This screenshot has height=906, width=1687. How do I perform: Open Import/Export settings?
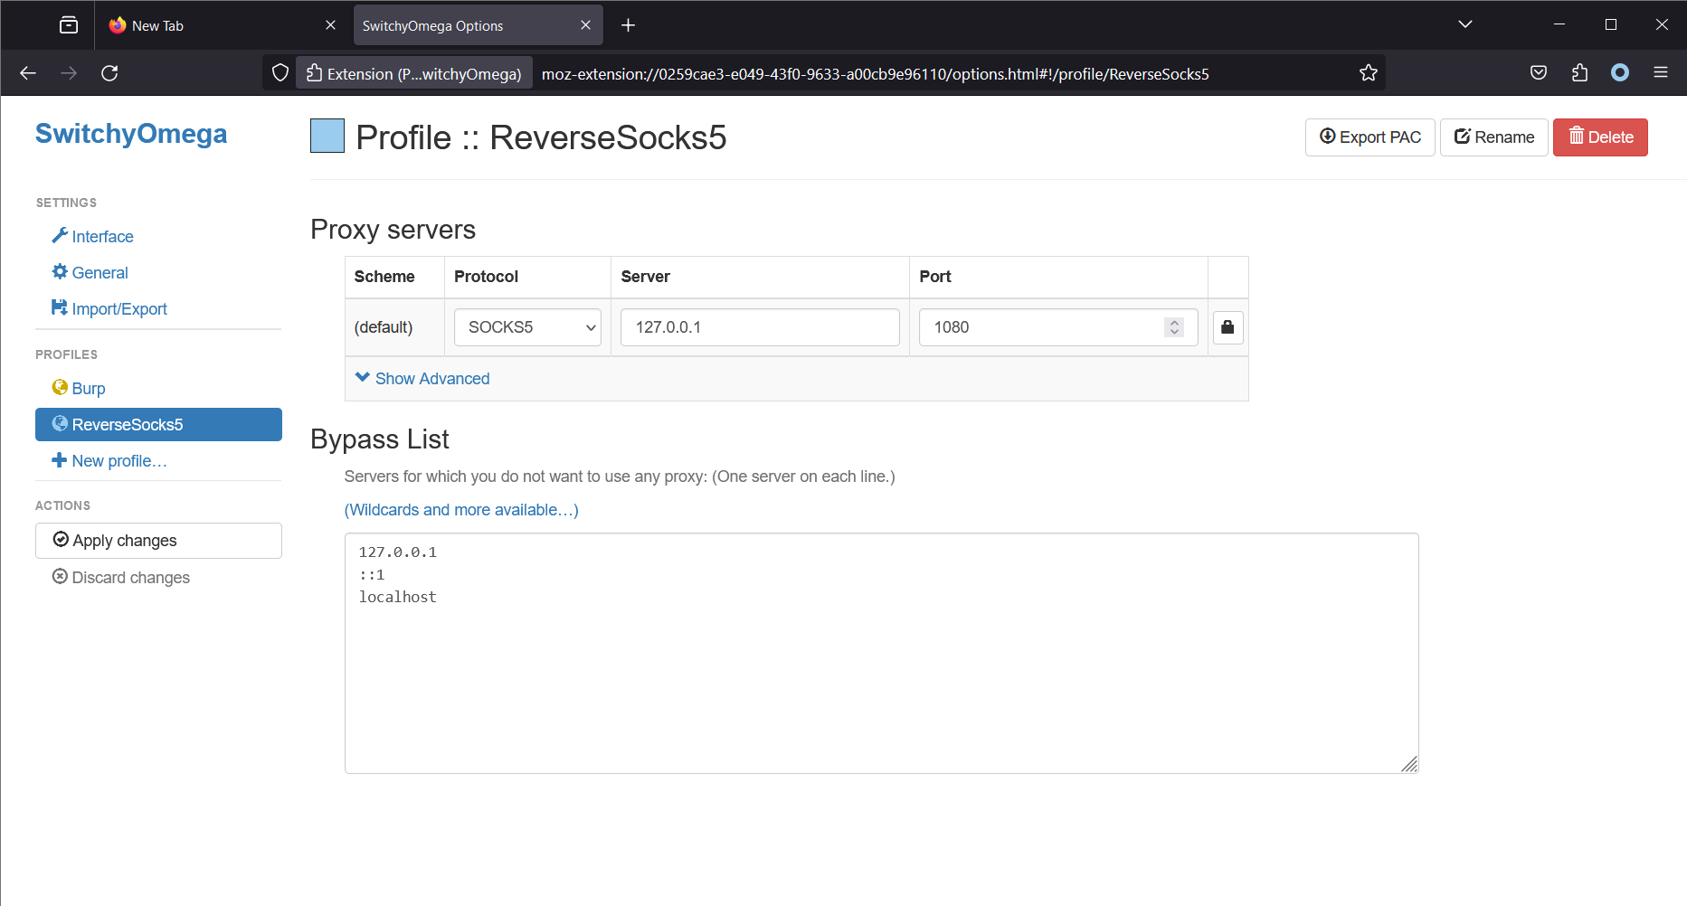109,308
